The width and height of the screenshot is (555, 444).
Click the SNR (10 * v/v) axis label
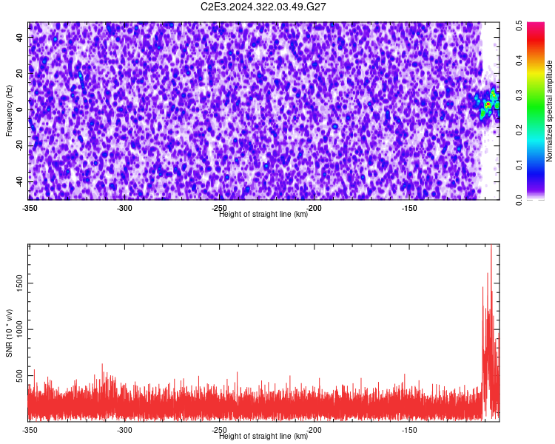9,333
